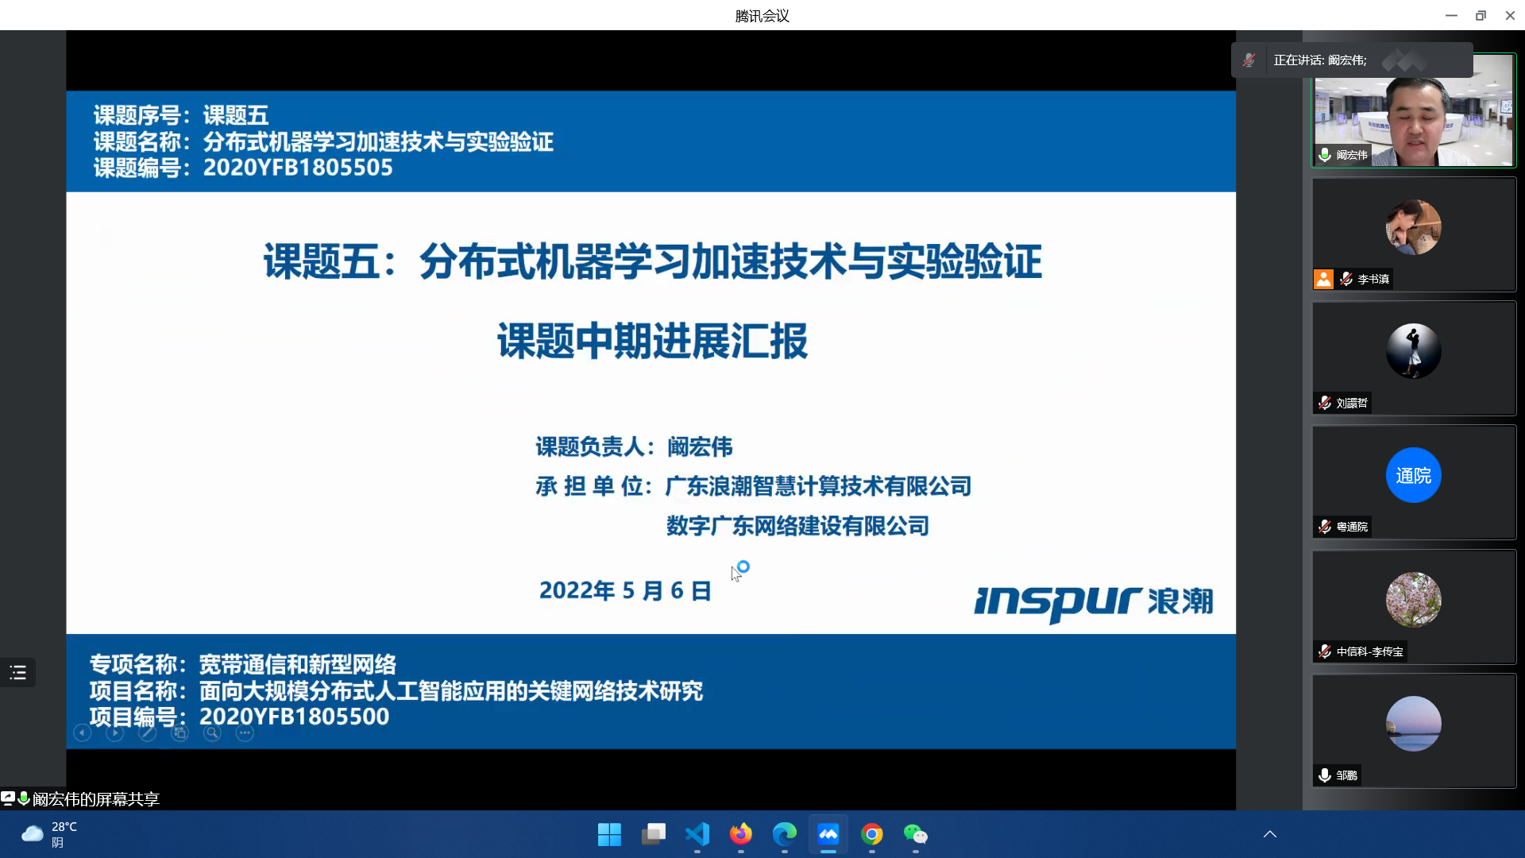Click 刘震哲 muted microphone icon
The height and width of the screenshot is (858, 1525).
point(1325,403)
